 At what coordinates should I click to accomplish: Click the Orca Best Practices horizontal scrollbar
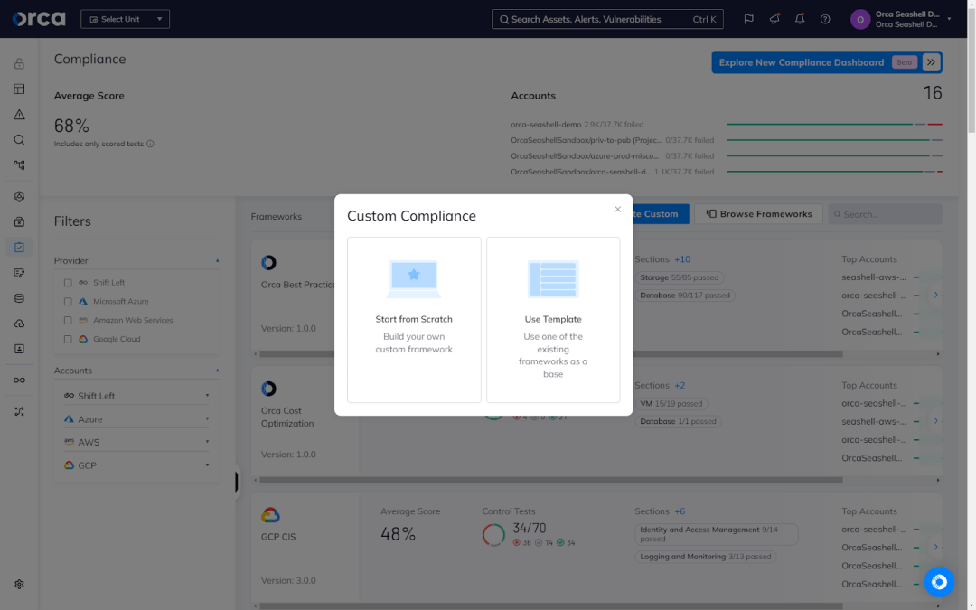point(551,354)
